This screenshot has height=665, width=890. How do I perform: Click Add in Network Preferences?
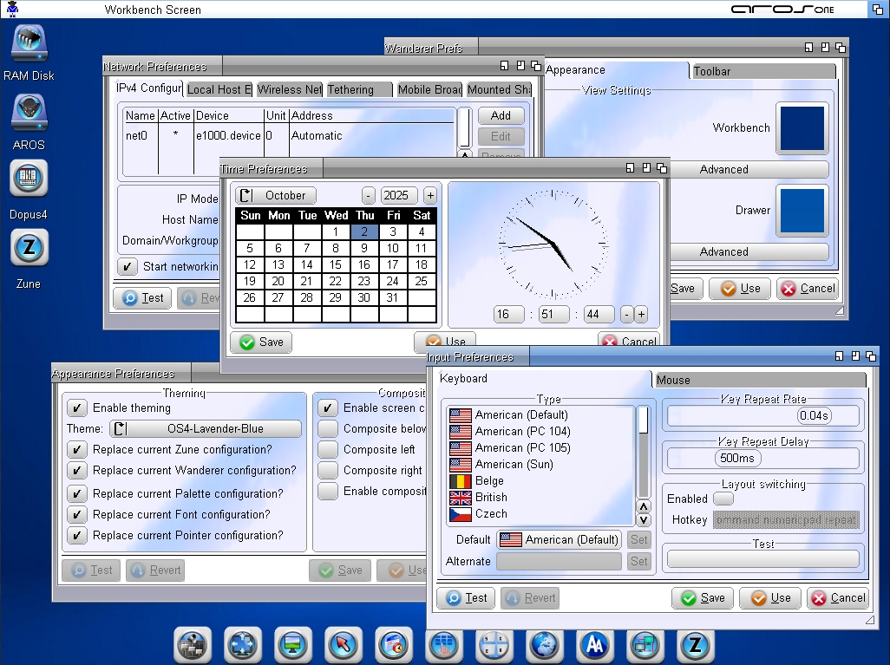point(501,116)
